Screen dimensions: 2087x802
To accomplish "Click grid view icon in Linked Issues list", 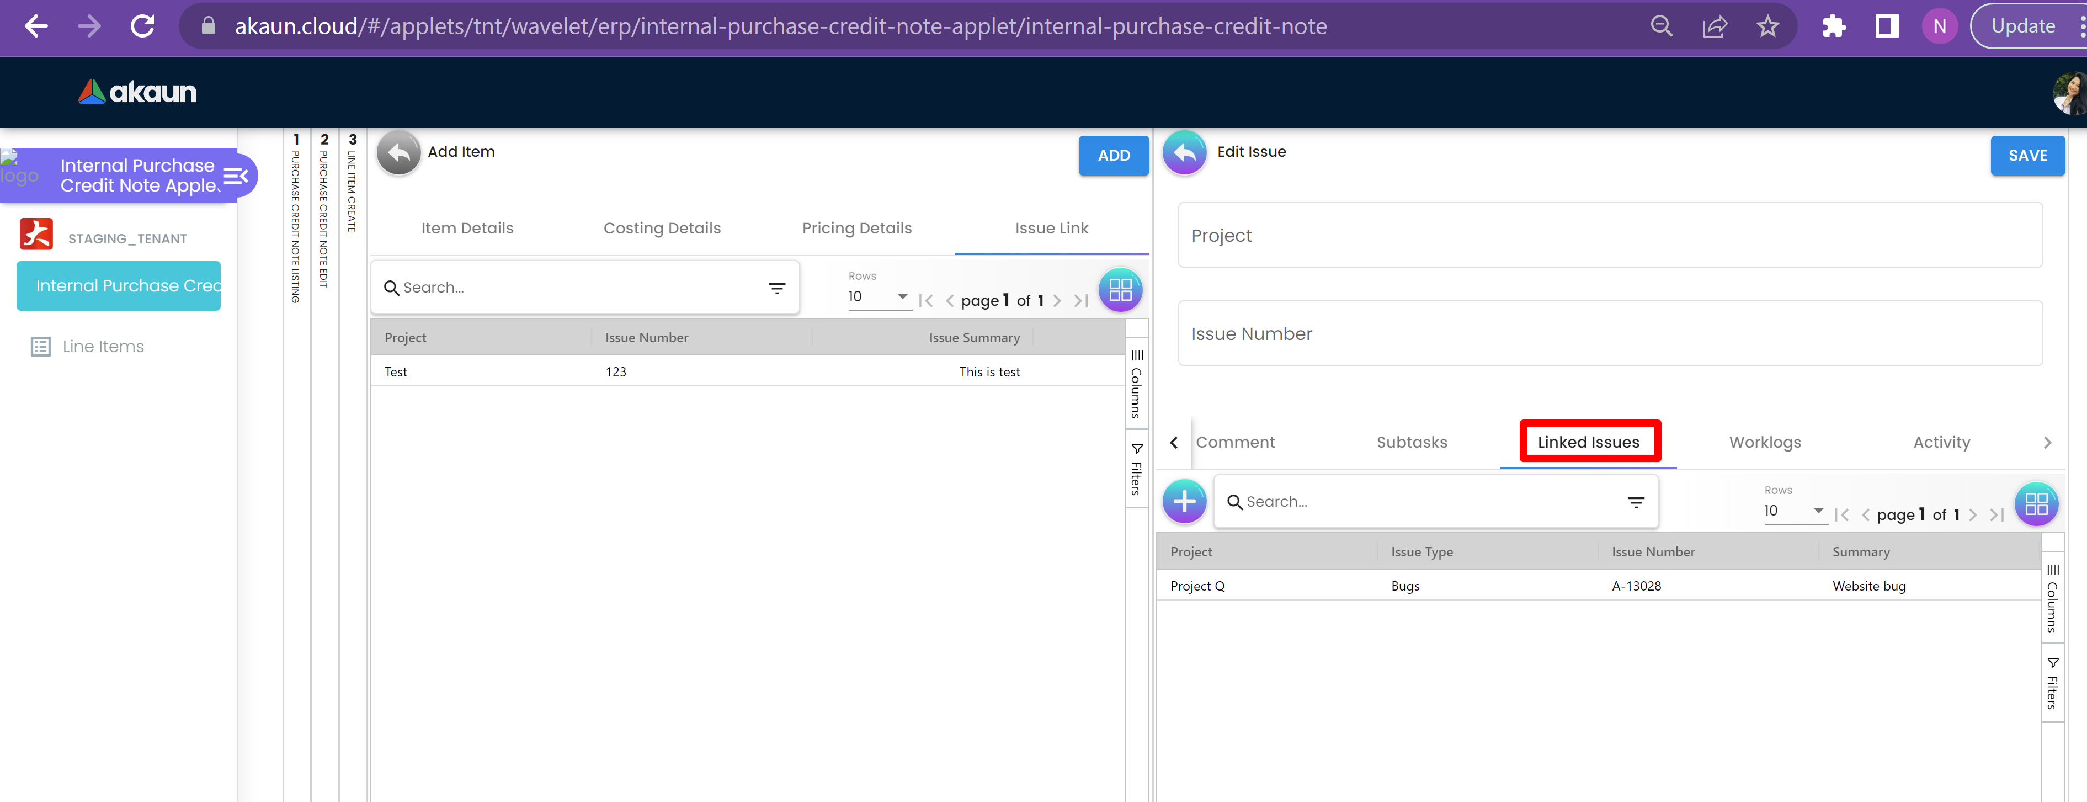I will pyautogui.click(x=2035, y=504).
